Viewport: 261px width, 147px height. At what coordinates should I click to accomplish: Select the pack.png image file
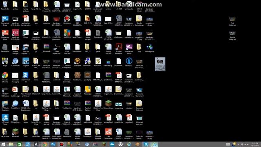(88, 76)
